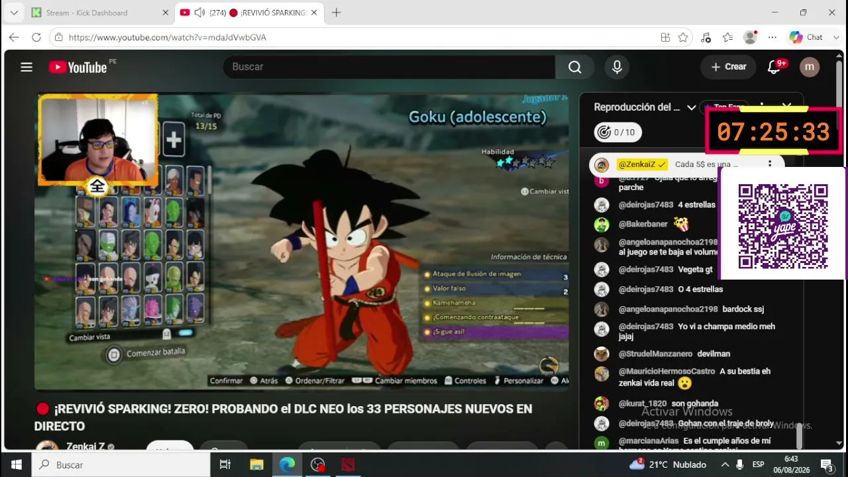Open Windows Task View
Screen dimensions: 848x477
coord(225,464)
